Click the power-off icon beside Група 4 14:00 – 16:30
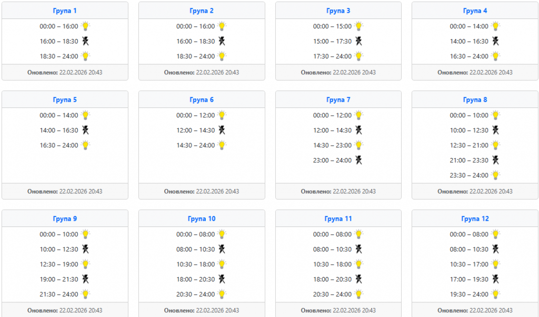The width and height of the screenshot is (539, 317). pyautogui.click(x=495, y=41)
